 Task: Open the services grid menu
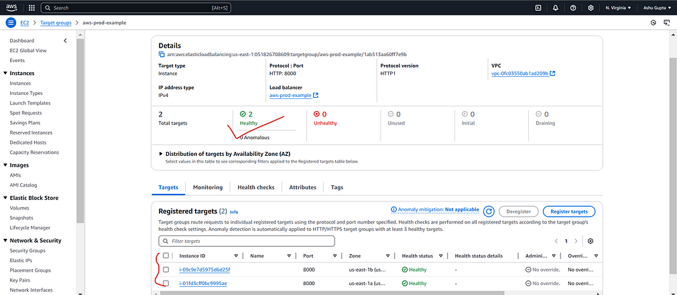pos(32,8)
